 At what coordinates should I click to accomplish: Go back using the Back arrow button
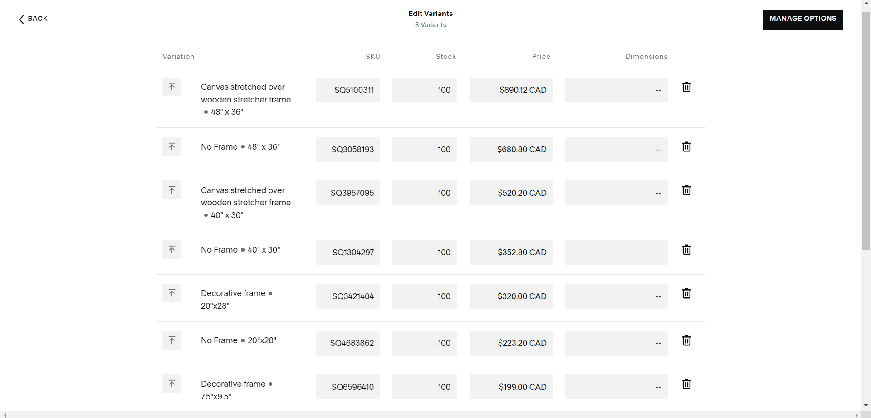(33, 19)
